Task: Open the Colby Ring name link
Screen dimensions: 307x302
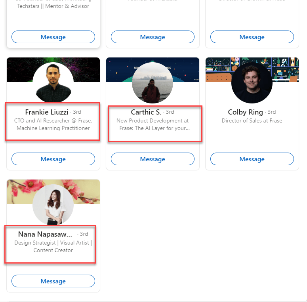Action: click(x=245, y=112)
